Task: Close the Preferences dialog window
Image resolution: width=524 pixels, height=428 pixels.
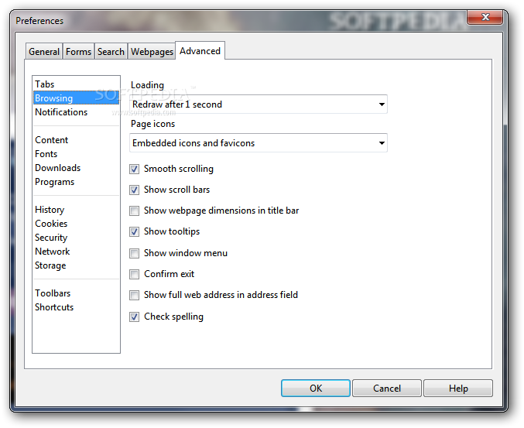Action: tap(485, 17)
